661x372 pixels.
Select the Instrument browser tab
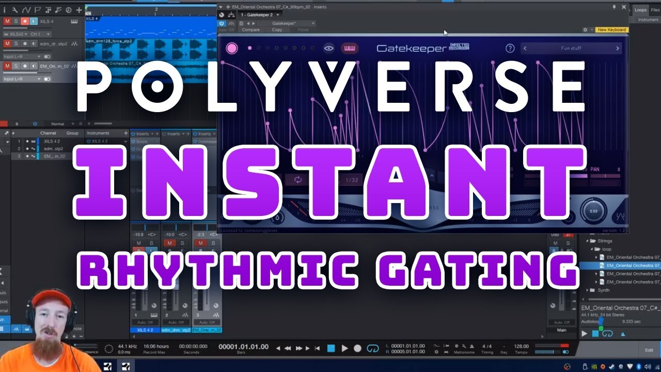tap(648, 20)
